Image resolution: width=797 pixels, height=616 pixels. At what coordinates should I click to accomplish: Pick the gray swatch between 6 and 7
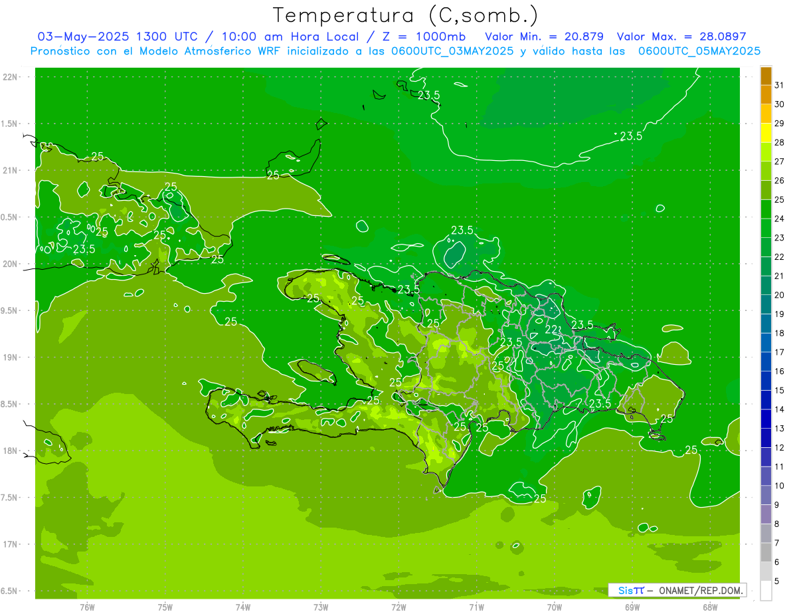pos(766,553)
